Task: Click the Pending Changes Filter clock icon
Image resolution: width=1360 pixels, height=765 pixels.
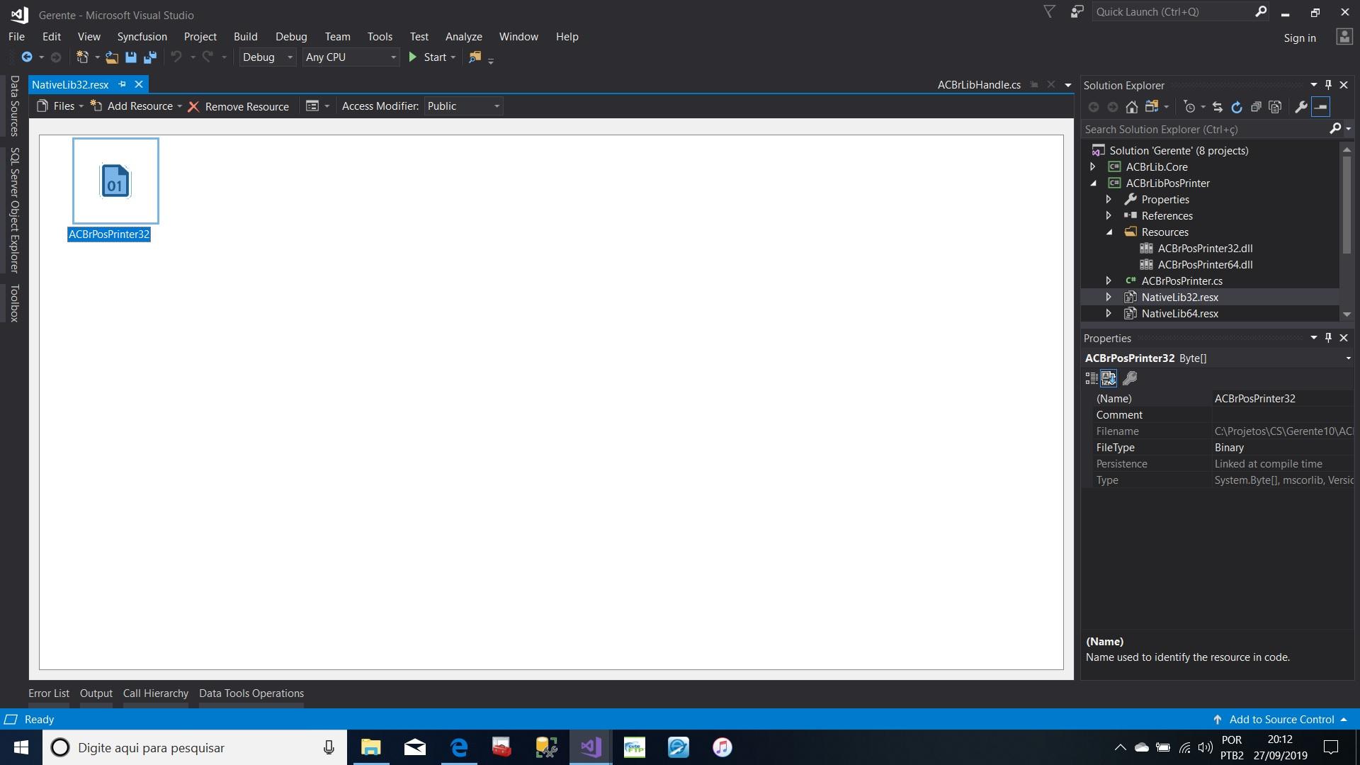Action: pos(1190,107)
